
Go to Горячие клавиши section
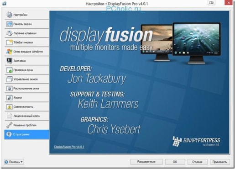(x=25, y=33)
